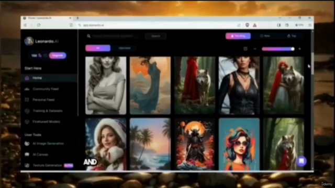Switch feed to New
Image resolution: width=335 pixels, height=188 pixels.
point(265,36)
